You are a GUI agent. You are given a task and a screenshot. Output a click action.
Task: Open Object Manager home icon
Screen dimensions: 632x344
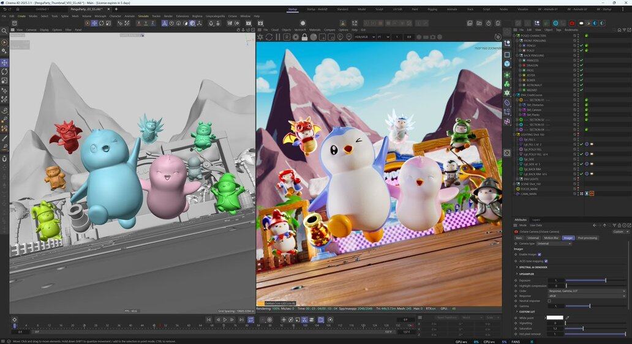[619, 30]
